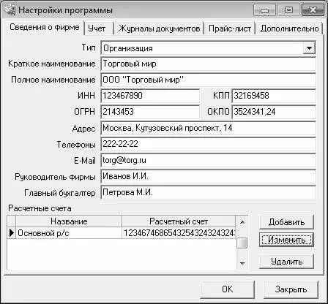Click the E-Mail field with torg@torg.ru
This screenshot has height=304, width=328.
tap(208, 160)
